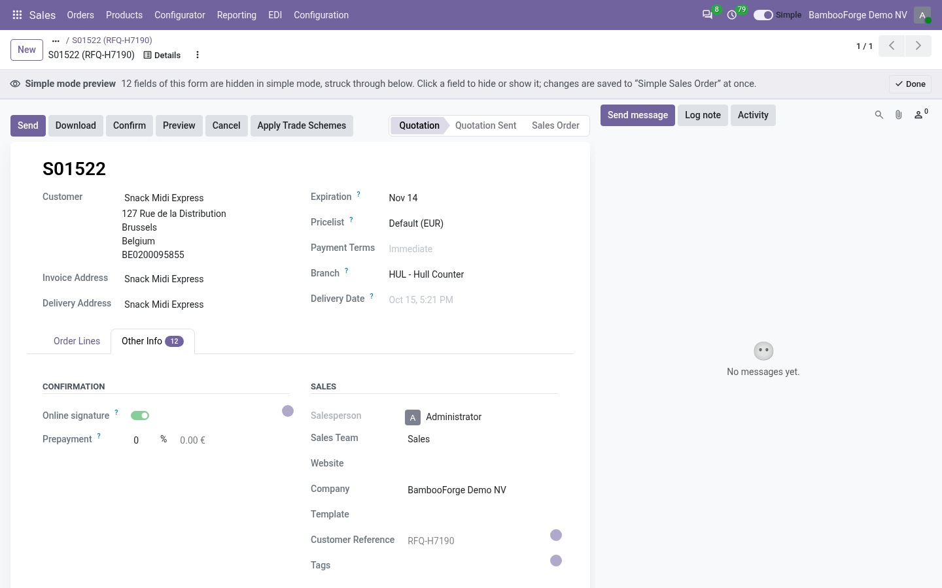This screenshot has height=588, width=942.
Task: Click the Details button near breadcrumb
Action: click(x=162, y=55)
